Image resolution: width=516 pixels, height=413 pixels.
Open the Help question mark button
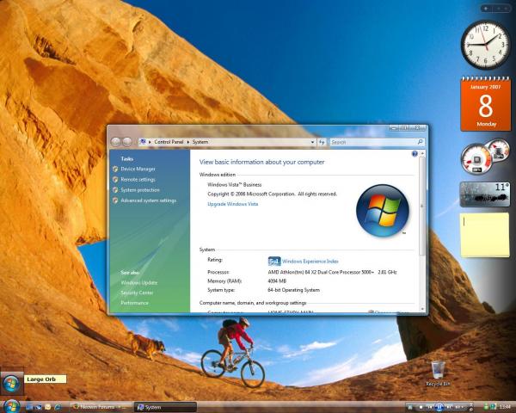pos(415,153)
